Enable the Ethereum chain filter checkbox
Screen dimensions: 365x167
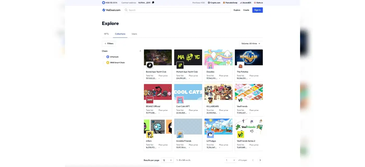(104, 57)
